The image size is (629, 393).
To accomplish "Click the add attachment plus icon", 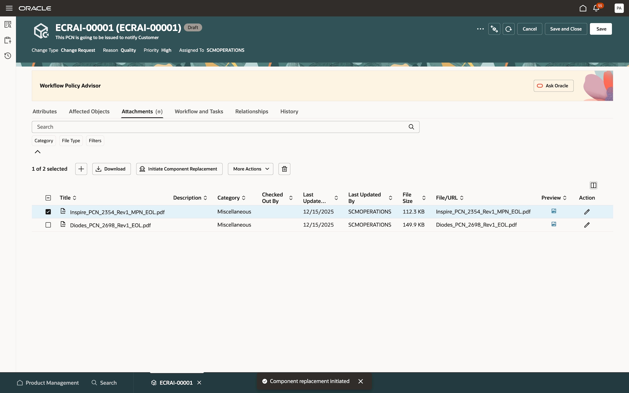I will point(81,169).
